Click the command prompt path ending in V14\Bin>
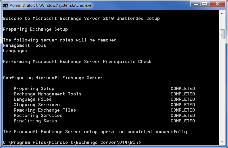This screenshot has width=228, height=148. pos(72,143)
